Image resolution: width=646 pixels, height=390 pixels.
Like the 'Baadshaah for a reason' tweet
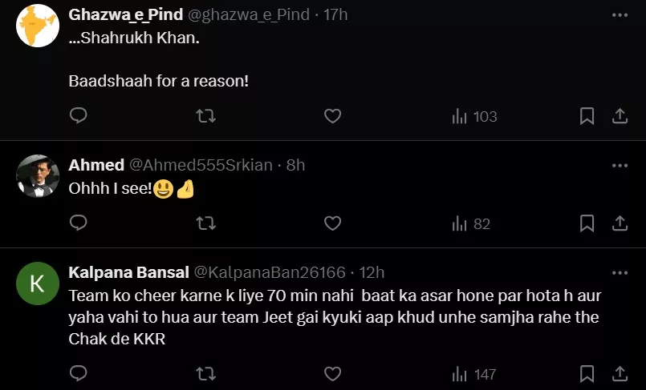click(332, 116)
